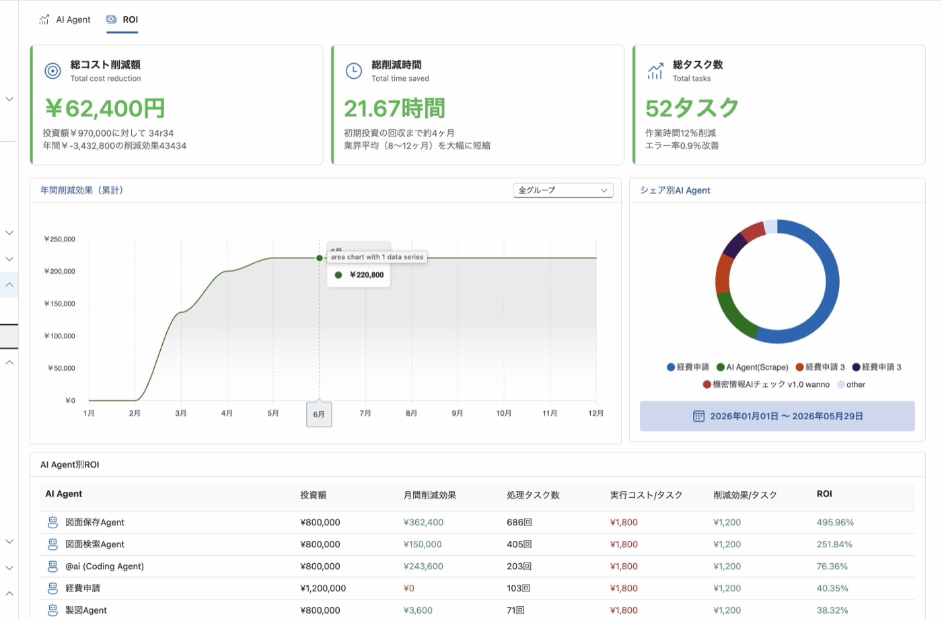Screen dimensions: 942x619
Task: Click the 月間削減効果 column header
Action: point(430,495)
